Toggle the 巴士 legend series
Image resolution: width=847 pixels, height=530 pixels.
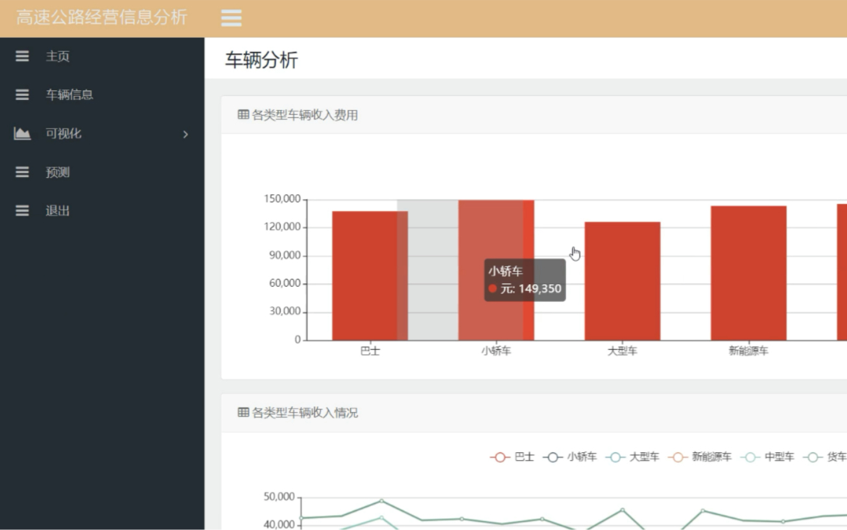[512, 457]
